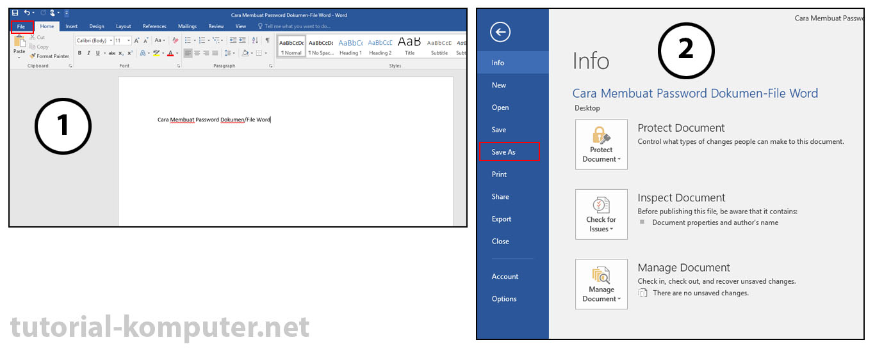Image resolution: width=875 pixels, height=349 pixels.
Task: Switch to the Insert tab
Action: [x=71, y=26]
